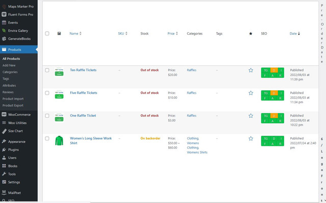The height and width of the screenshot is (203, 326).
Task: Click the Fluent Forms Pro sidebar icon
Action: coord(4,14)
